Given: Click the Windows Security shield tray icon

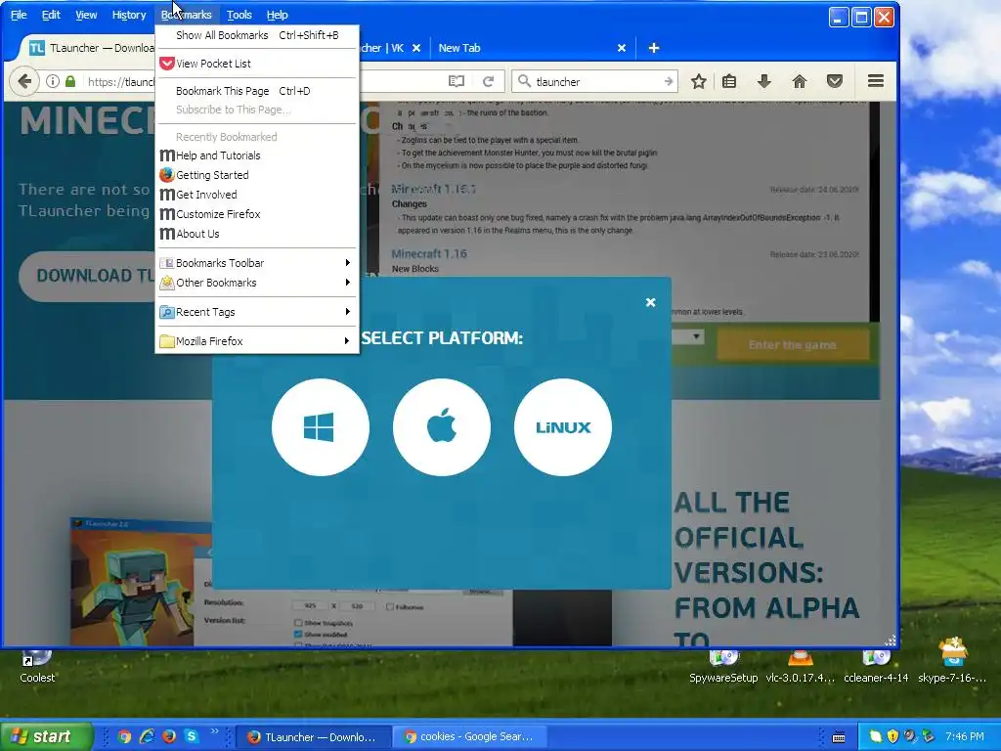Looking at the screenshot, I should coord(892,736).
